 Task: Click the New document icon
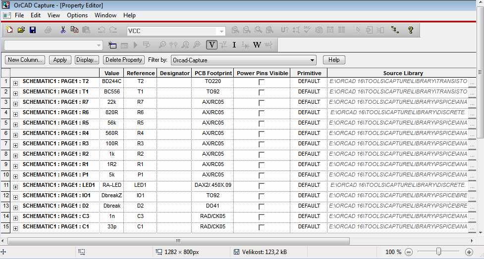pos(9,30)
